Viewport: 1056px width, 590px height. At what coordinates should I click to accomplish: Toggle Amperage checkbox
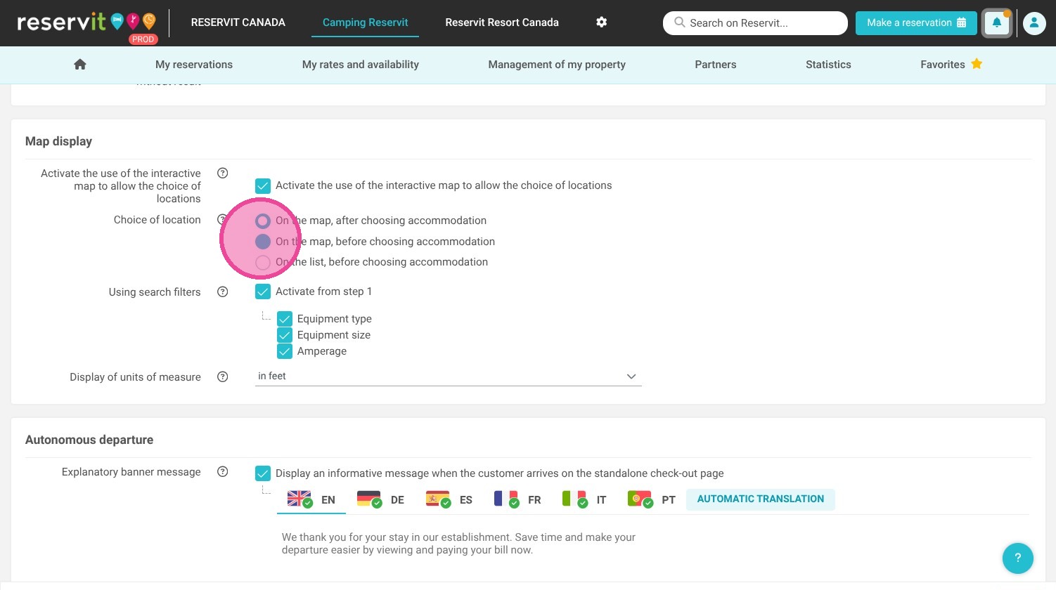pyautogui.click(x=285, y=351)
